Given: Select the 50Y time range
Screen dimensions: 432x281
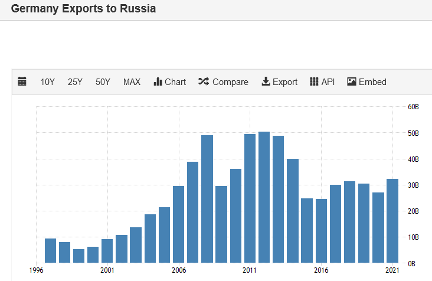Looking at the screenshot, I should 103,82.
